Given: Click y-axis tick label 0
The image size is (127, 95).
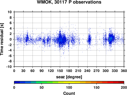Looking at the screenshot, I should [x=11, y=39].
